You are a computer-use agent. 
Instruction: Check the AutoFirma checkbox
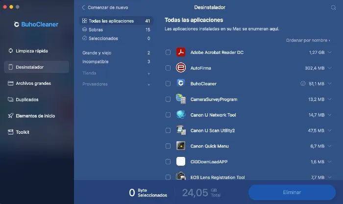coord(168,68)
